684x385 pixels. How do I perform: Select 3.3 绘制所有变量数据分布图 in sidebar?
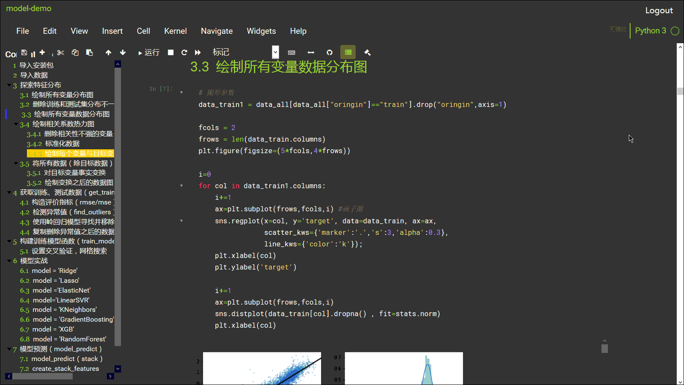65,114
